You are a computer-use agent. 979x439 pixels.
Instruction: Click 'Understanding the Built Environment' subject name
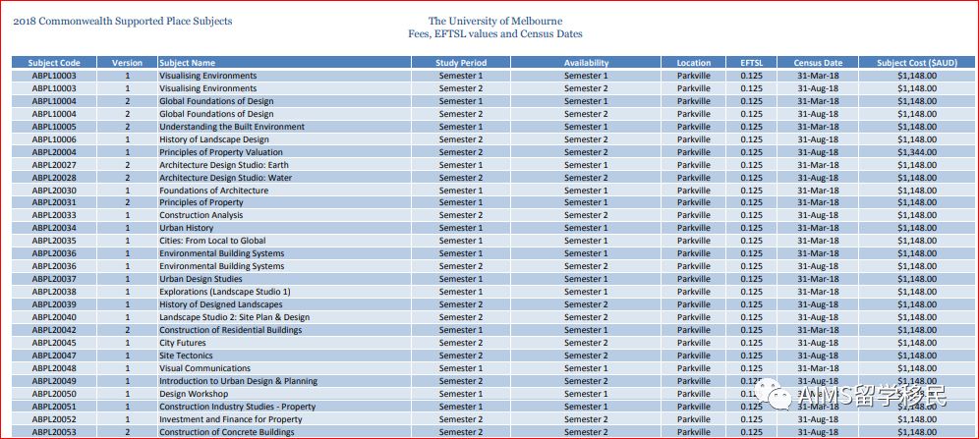coord(232,127)
